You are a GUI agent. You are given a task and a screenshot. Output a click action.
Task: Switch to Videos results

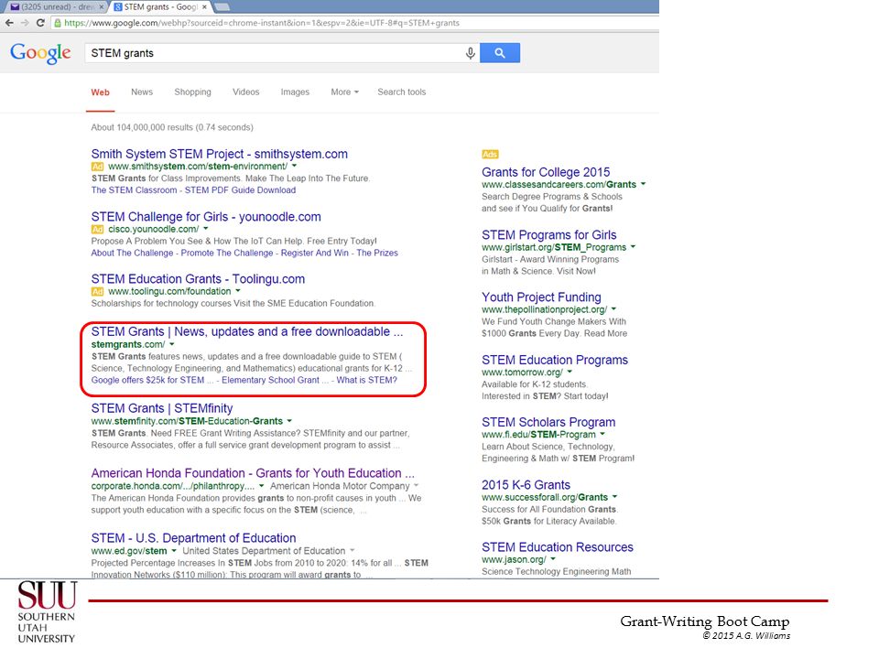coord(246,92)
